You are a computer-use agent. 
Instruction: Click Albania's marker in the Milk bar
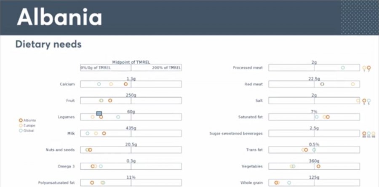[104, 134]
